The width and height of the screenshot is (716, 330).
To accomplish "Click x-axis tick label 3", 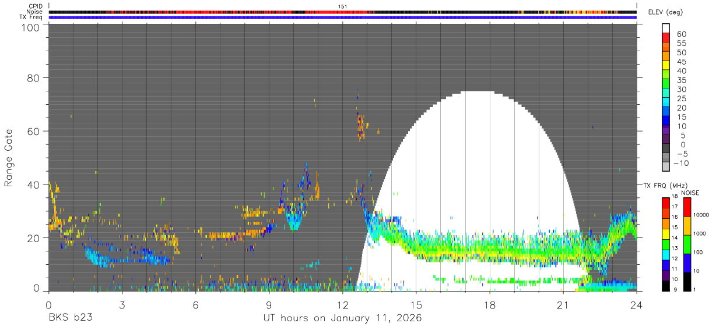I will pyautogui.click(x=122, y=304).
